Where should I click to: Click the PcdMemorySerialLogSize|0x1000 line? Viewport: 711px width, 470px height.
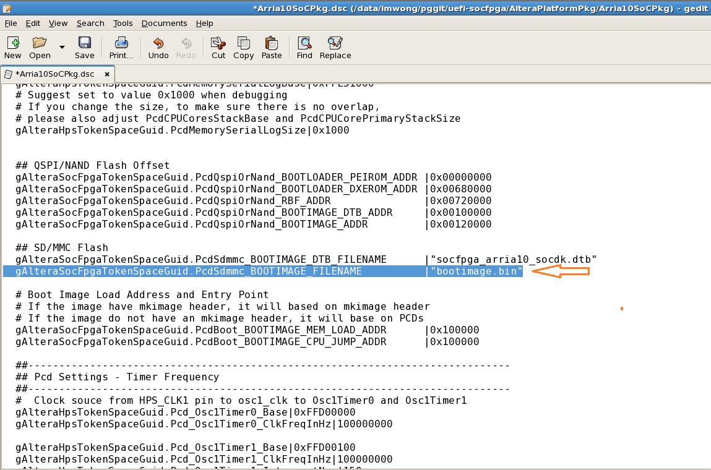(183, 130)
